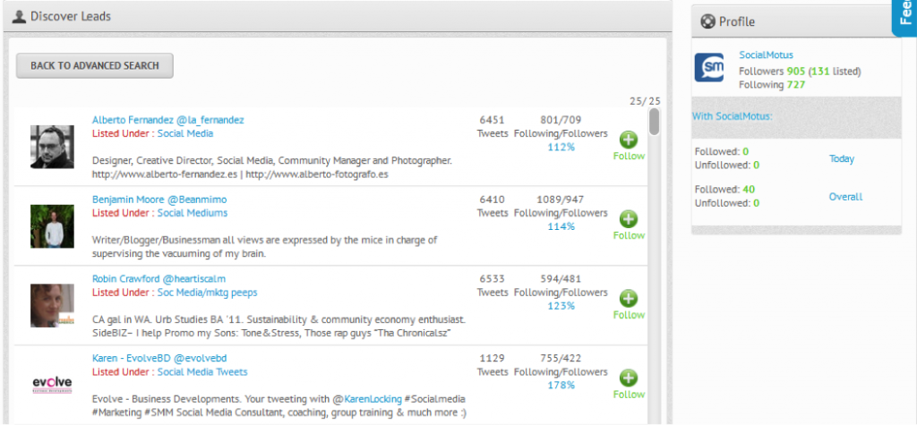Open the SocialMotus profile name link
The height and width of the screenshot is (425, 917).
[767, 55]
